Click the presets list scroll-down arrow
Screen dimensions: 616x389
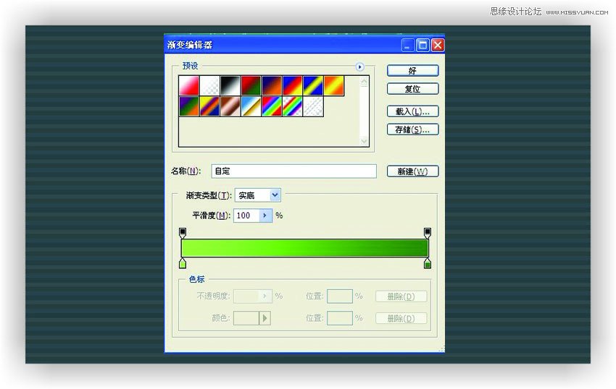[x=365, y=141]
